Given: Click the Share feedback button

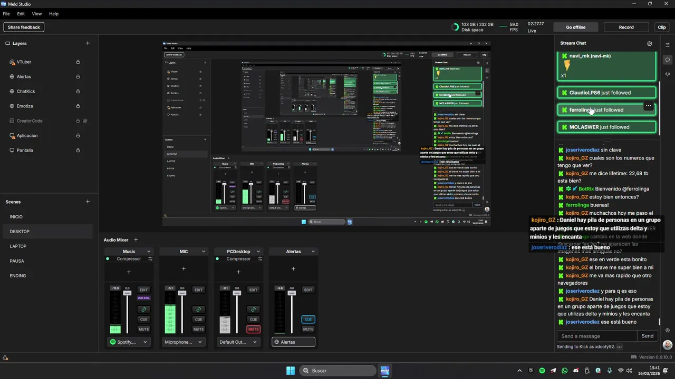Looking at the screenshot, I should click(24, 27).
